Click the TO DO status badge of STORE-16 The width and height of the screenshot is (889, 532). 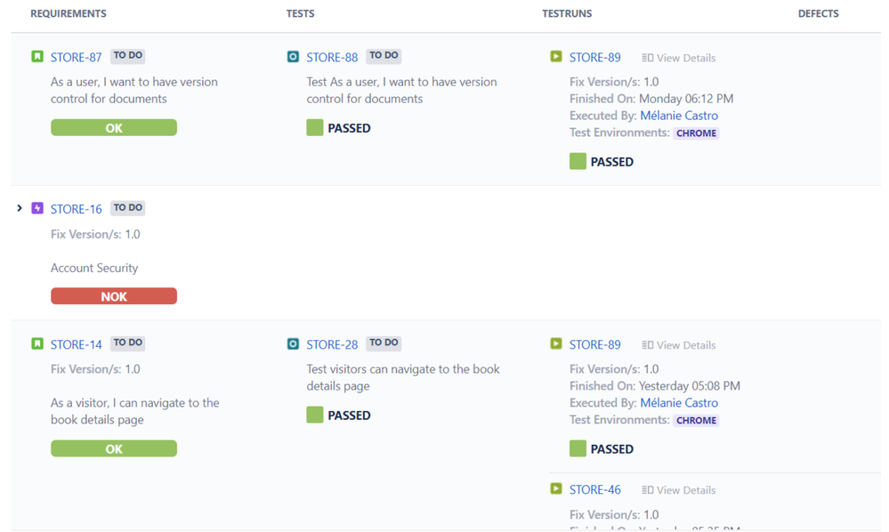[127, 208]
